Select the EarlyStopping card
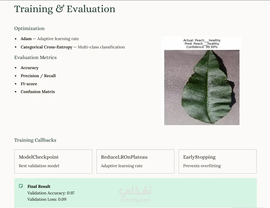Viewport: 270px width, 208px height. pyautogui.click(x=218, y=161)
